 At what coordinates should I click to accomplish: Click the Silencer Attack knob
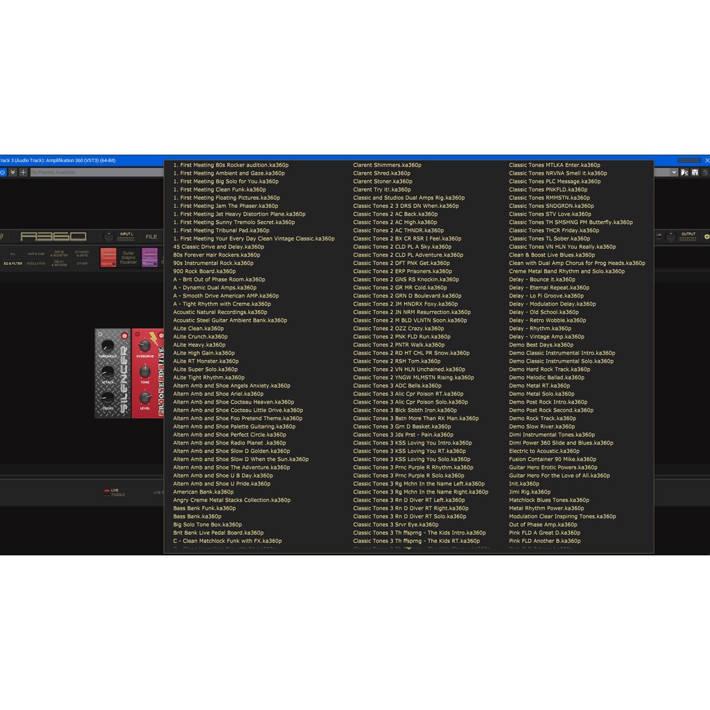pos(107,372)
